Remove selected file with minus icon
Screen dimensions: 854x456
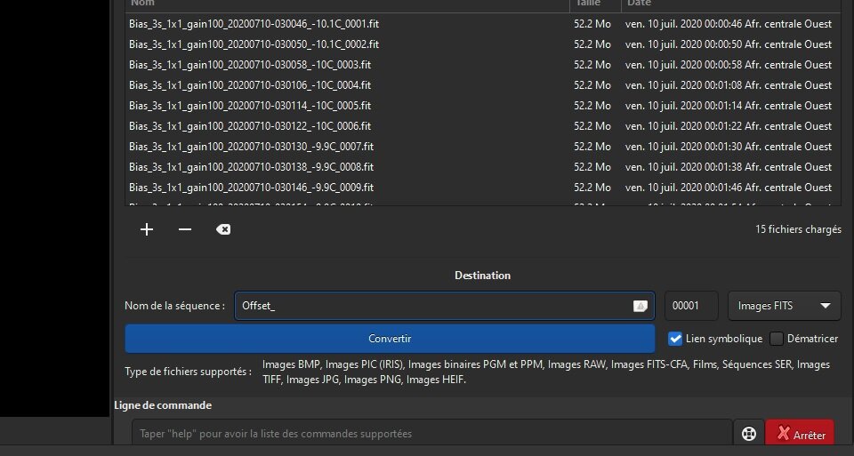[185, 229]
